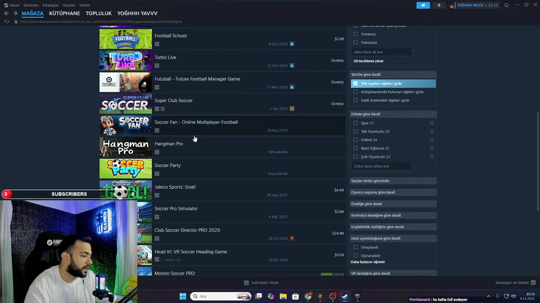The width and height of the screenshot is (540, 303).
Task: Open the Oyunlar menu
Action: [69, 5]
